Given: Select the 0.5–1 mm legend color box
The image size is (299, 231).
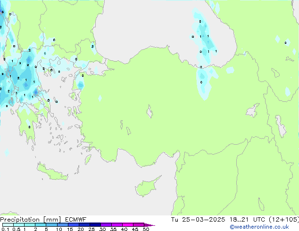Looking at the screenshot, I should 19,225.
